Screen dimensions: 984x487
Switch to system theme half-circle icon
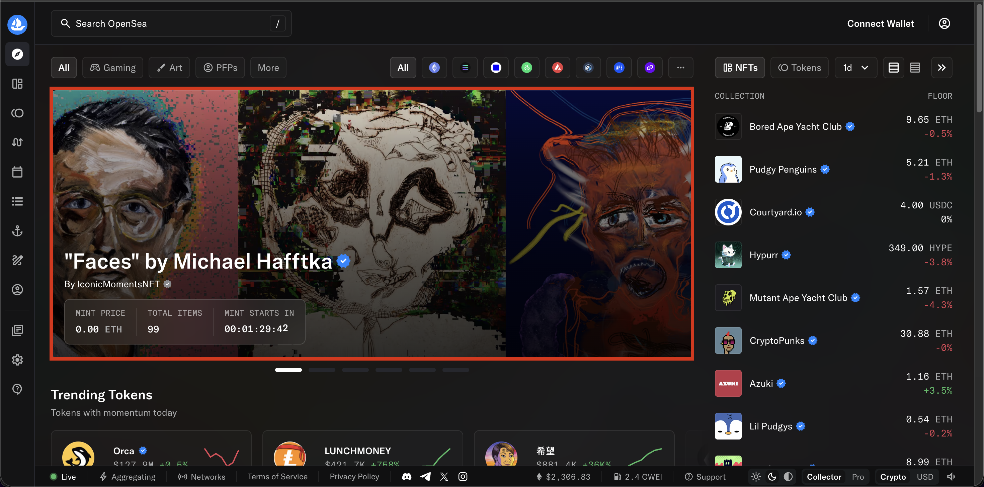(x=788, y=477)
